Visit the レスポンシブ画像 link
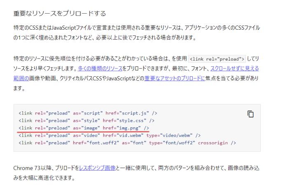This screenshot has height=192, width=288. 97,168
